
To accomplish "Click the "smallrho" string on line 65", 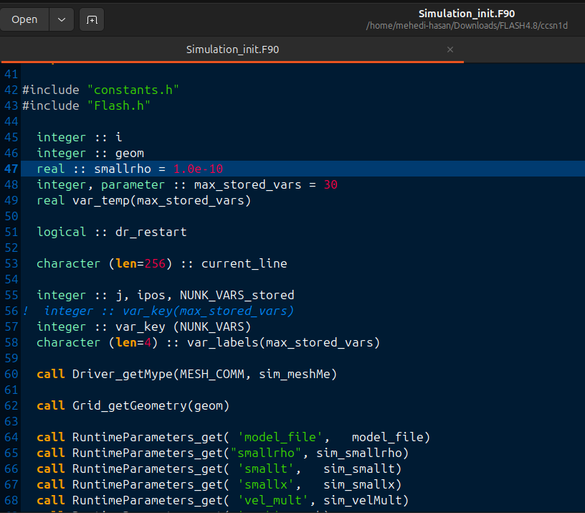I will coord(266,453).
